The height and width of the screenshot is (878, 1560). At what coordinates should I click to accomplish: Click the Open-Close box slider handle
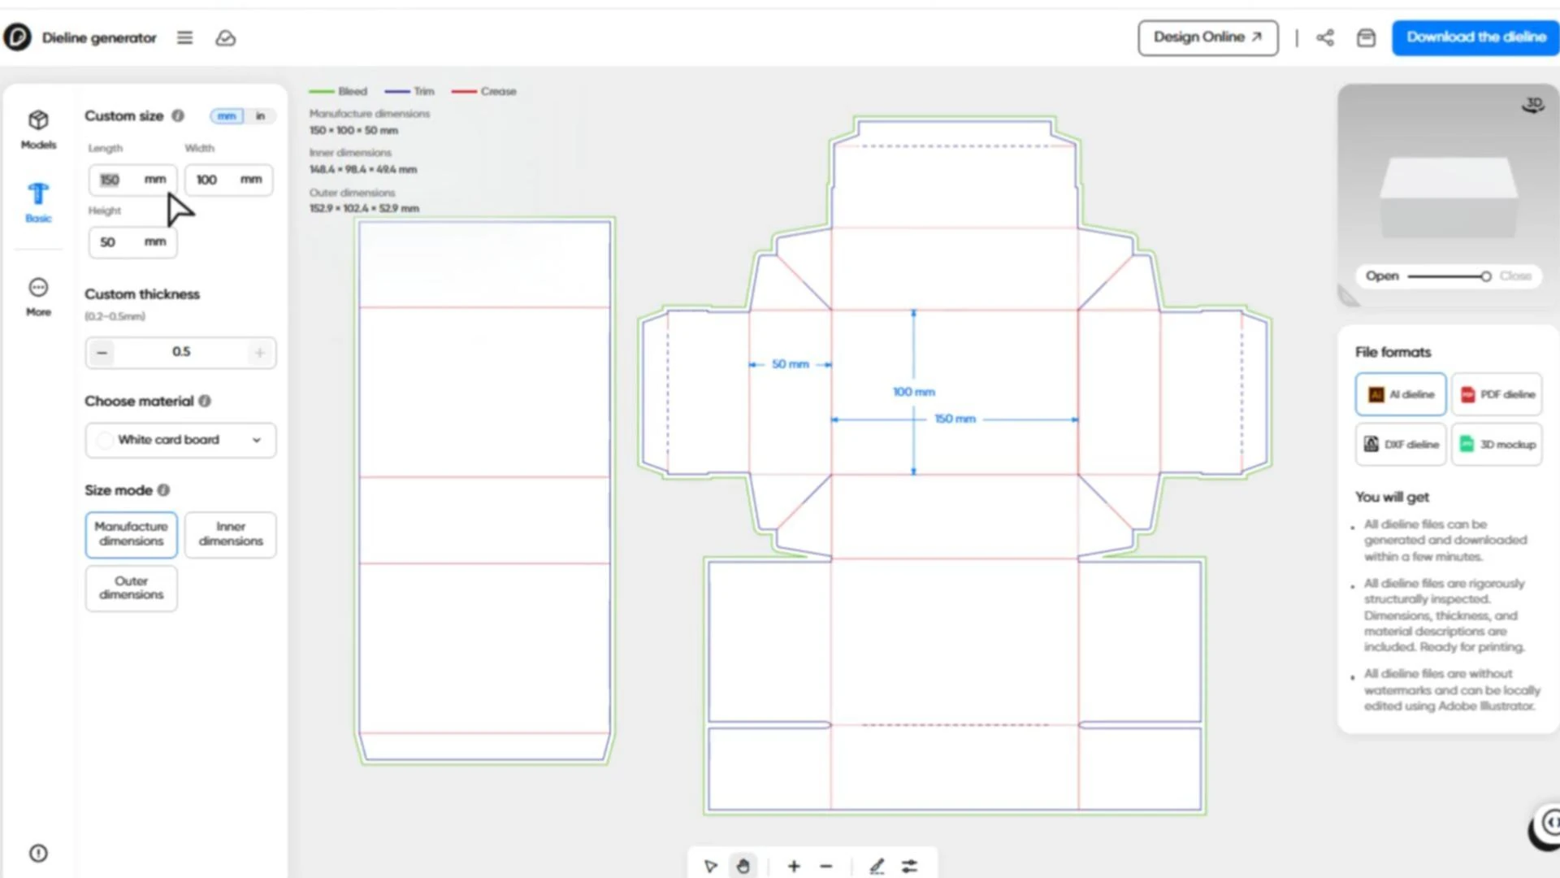click(1485, 276)
